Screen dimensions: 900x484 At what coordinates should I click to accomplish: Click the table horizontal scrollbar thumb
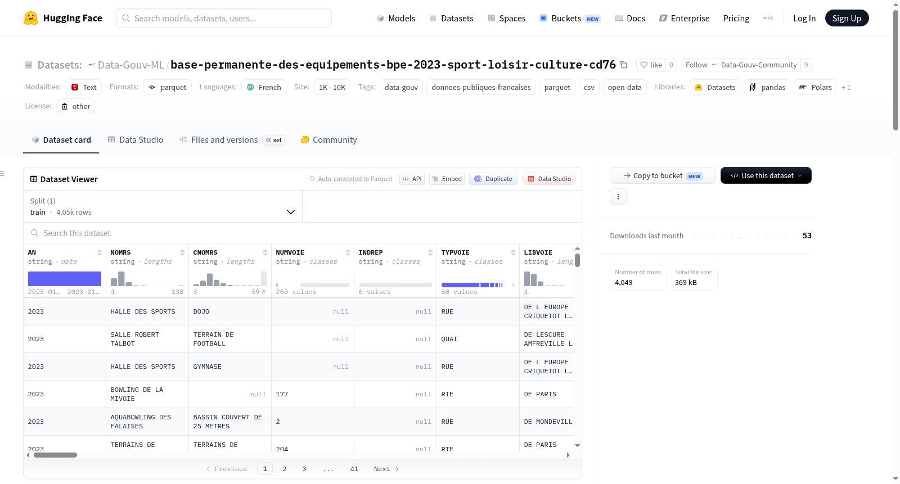pos(55,455)
